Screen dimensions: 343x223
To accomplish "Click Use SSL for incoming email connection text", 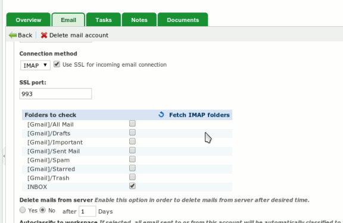I will click(x=114, y=65).
